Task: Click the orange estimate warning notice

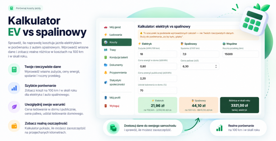Action: [x=198, y=35]
